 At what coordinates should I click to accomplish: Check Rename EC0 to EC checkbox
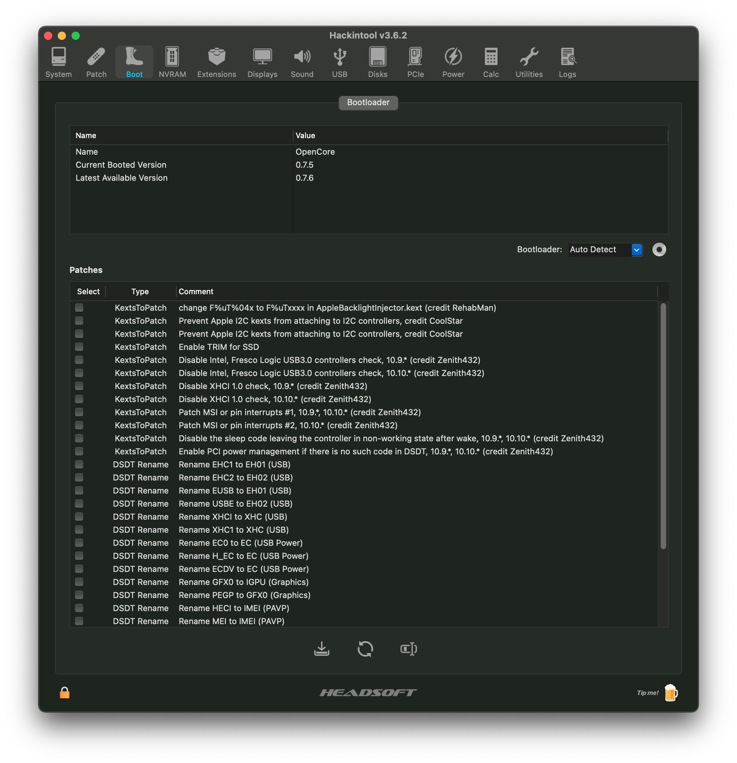tap(79, 543)
